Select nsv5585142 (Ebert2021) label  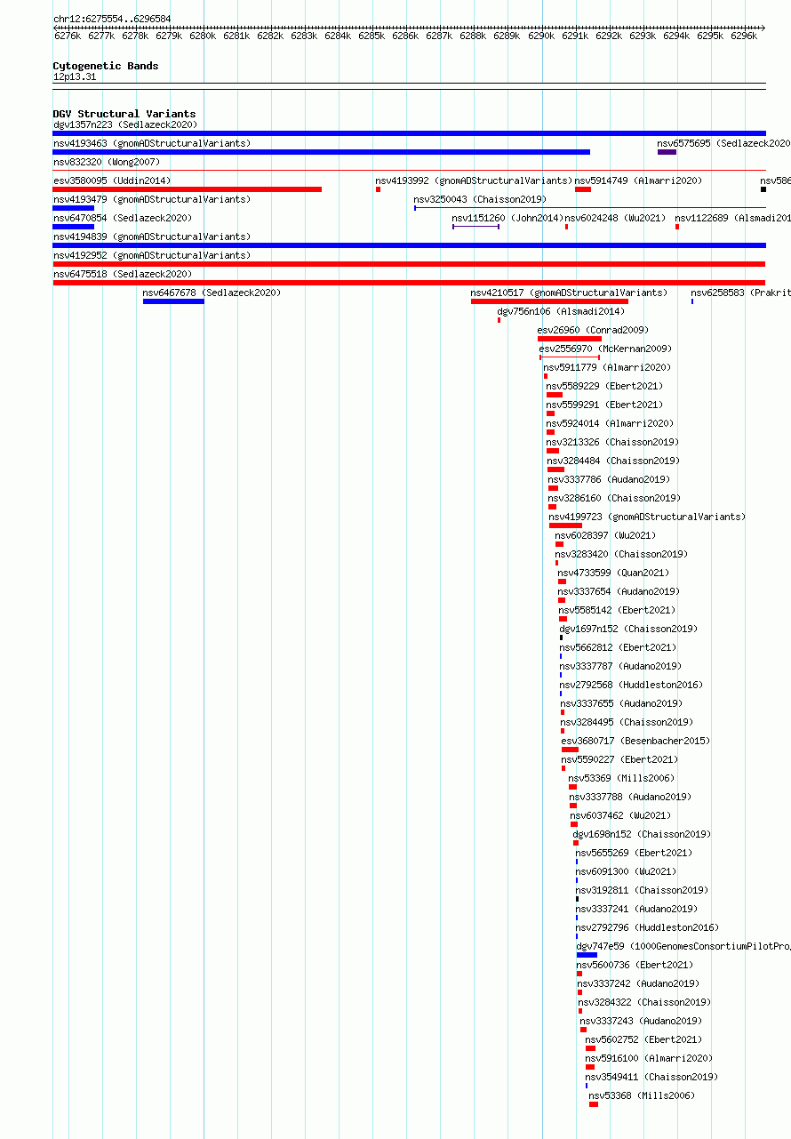(617, 610)
